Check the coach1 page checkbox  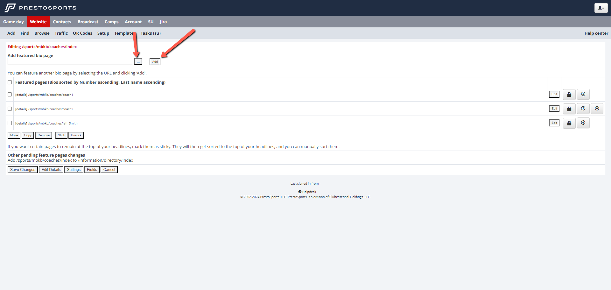coord(10,95)
